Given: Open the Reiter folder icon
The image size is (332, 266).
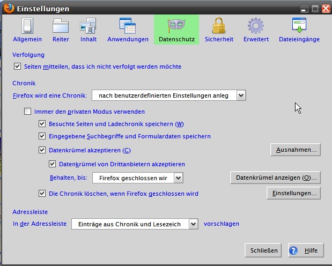Looking at the screenshot, I should coord(61,26).
